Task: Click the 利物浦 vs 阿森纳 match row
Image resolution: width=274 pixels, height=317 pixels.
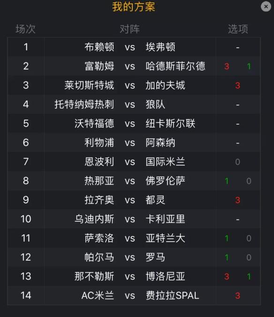Action: point(134,143)
